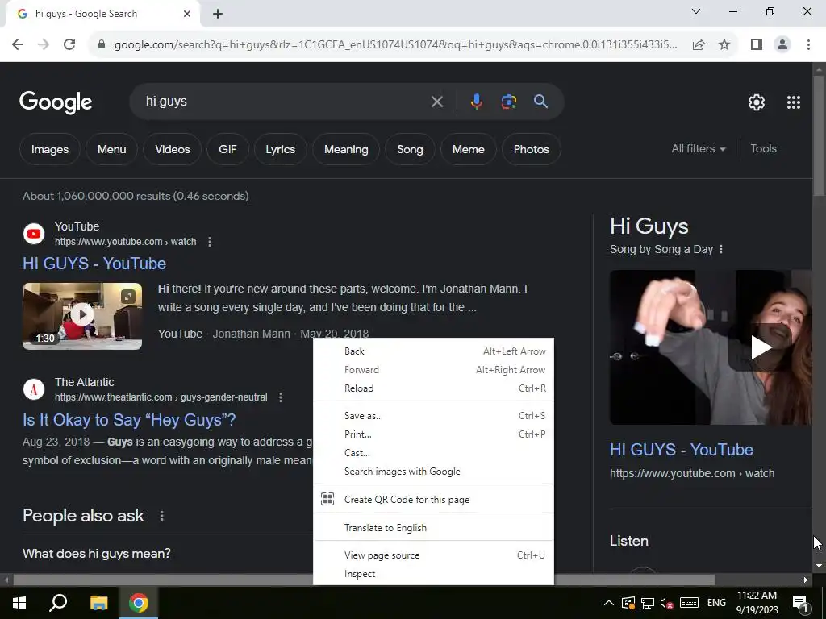Open the Chrome profile avatar

[x=782, y=44]
